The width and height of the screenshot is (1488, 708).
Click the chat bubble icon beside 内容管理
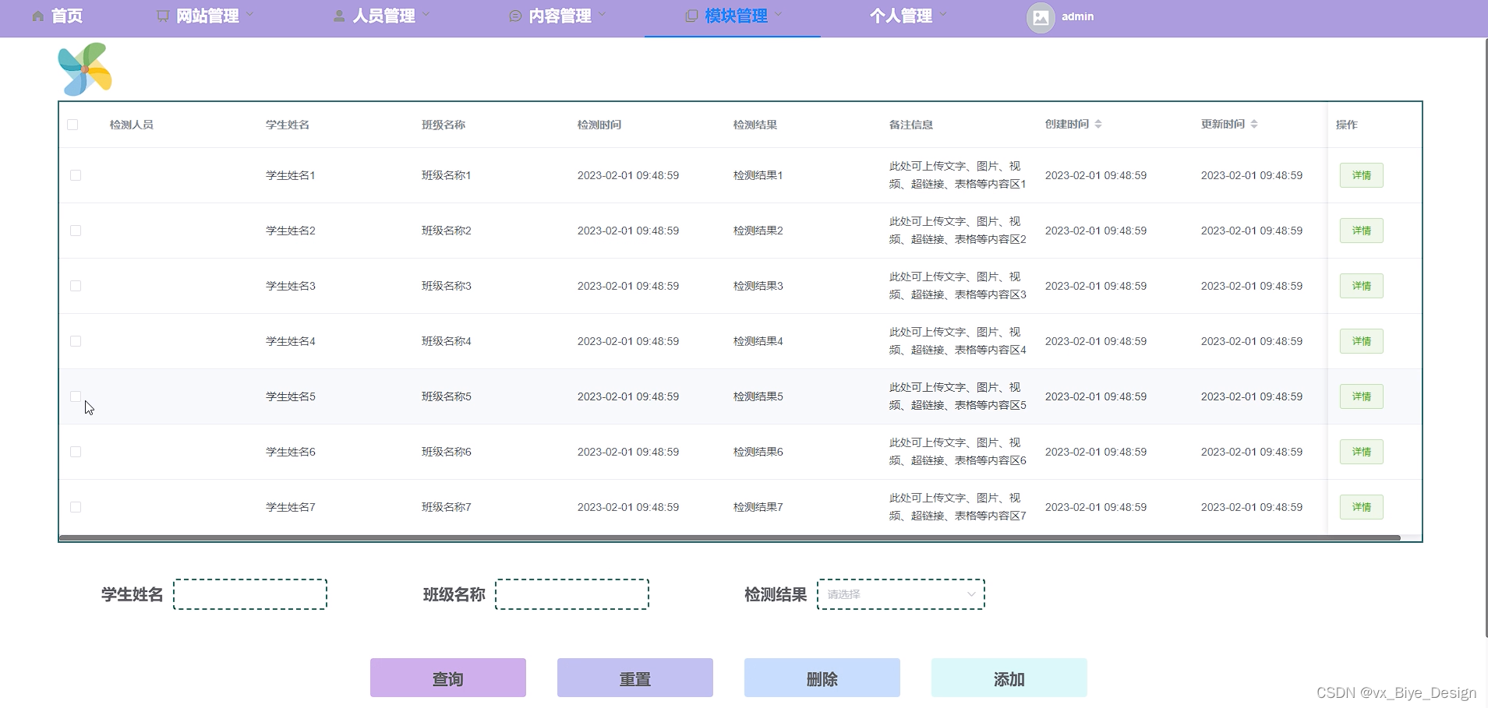515,16
